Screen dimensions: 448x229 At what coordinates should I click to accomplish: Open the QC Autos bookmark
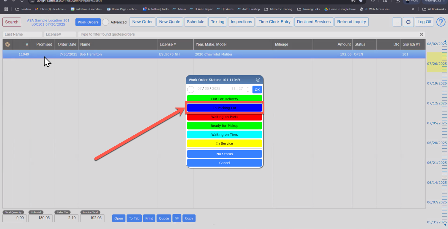tap(225, 9)
